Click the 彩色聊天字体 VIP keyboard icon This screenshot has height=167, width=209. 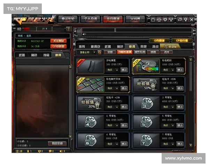[90, 84]
